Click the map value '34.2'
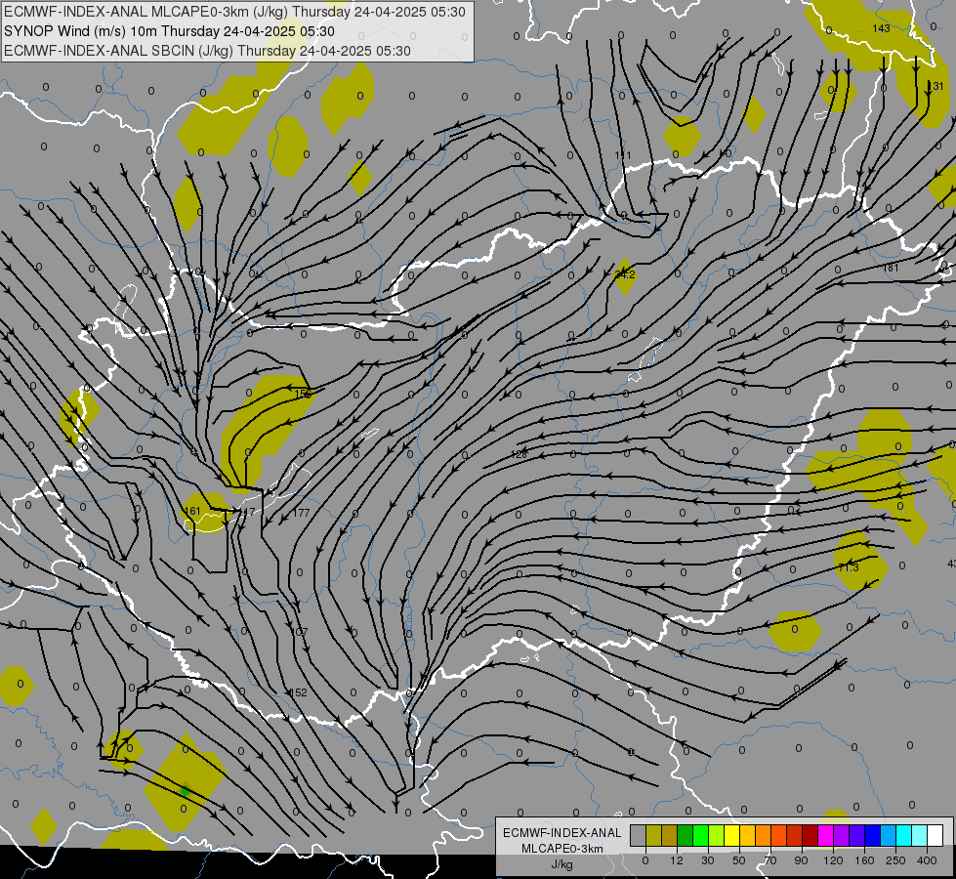Screen dimensions: 956x879 (x=625, y=274)
